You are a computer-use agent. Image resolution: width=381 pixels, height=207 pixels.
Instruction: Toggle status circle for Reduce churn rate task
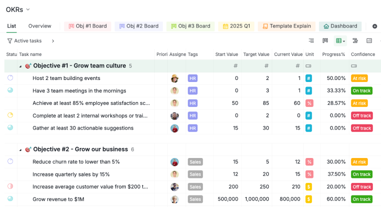[x=10, y=161]
